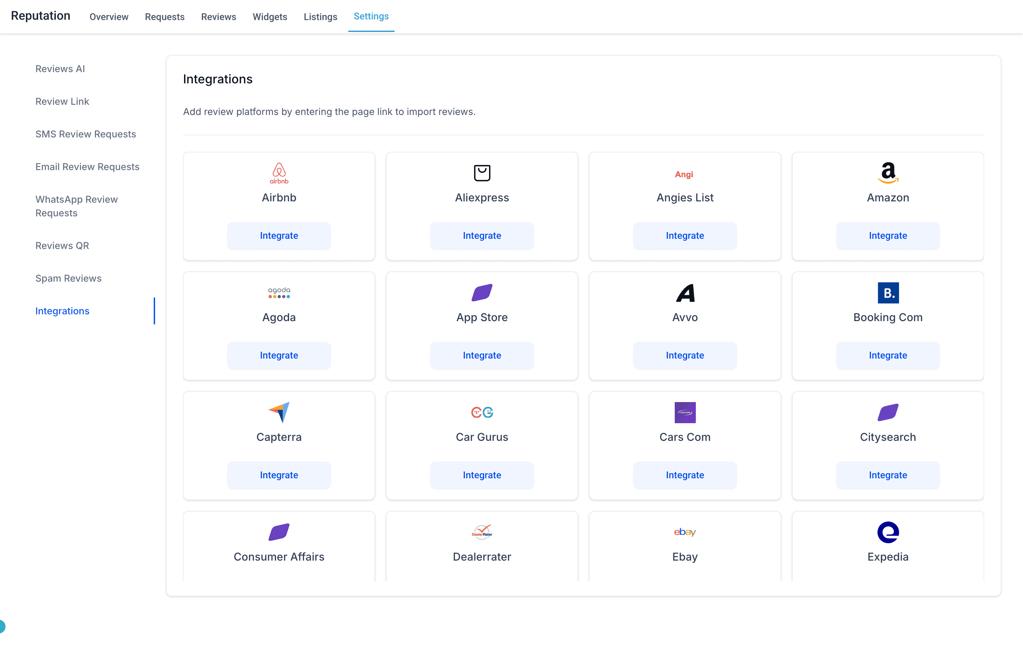
Task: Click Integrate for Booking Com
Action: point(888,355)
